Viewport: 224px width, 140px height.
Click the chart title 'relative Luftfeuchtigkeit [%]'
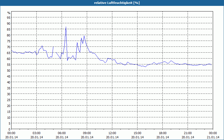click(x=117, y=3)
